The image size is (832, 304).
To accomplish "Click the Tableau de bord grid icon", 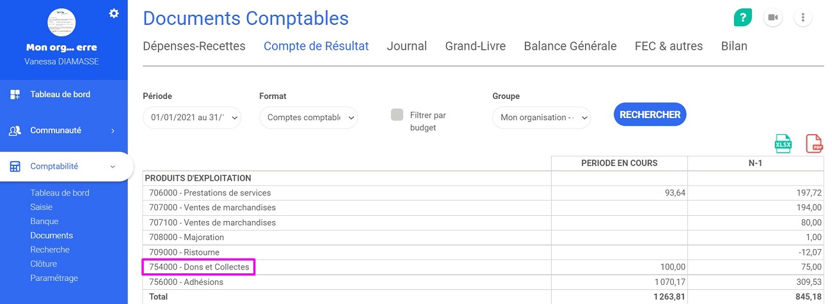I will [x=15, y=95].
